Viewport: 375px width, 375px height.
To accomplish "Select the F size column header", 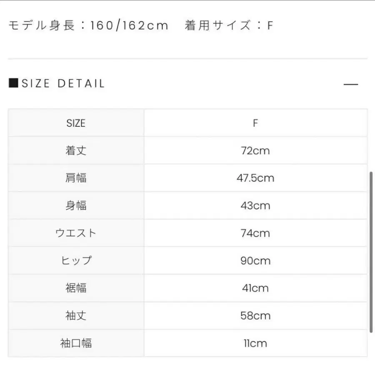I will (255, 123).
